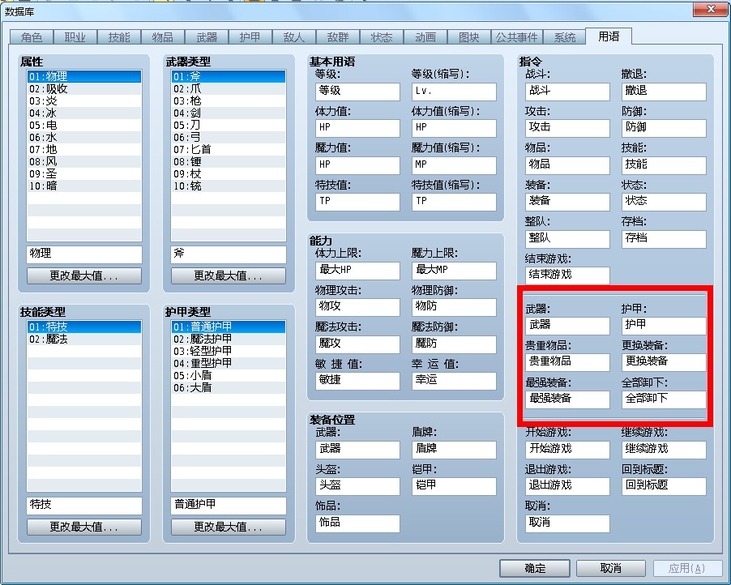Click the 等级(缩写) field containing Lv.

click(x=454, y=92)
